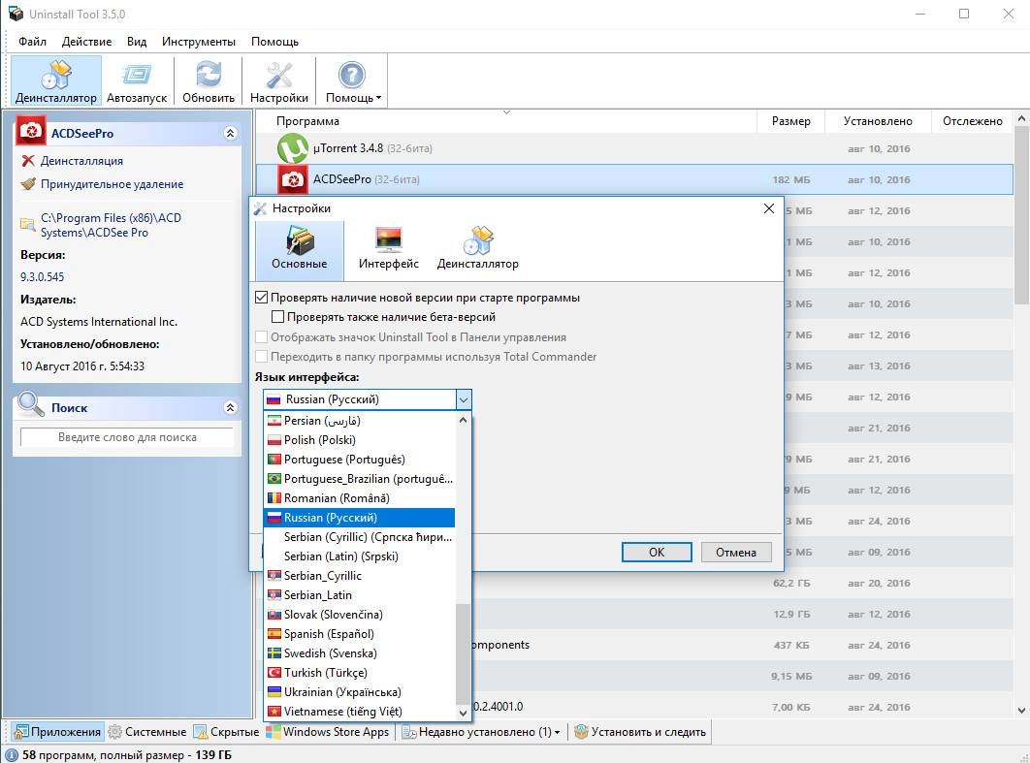Screen dimensions: 1030x763
Task: Select the Деинсталлятор settings tab
Action: click(x=477, y=247)
